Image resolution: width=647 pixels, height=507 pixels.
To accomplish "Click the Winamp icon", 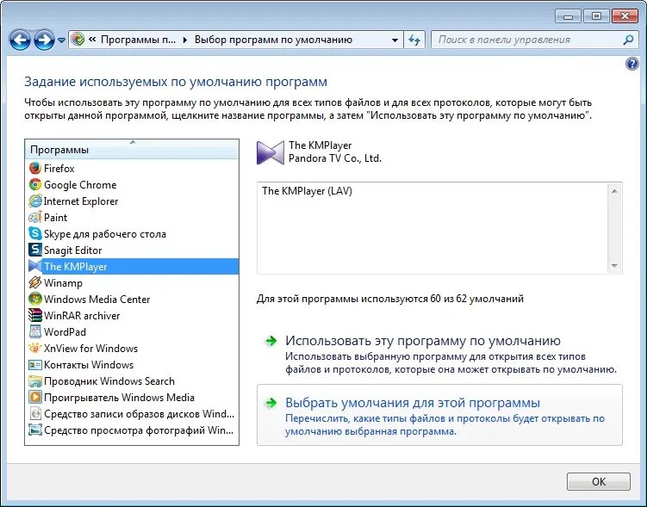I will (x=35, y=282).
